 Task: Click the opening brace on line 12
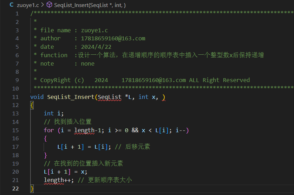click(32, 105)
